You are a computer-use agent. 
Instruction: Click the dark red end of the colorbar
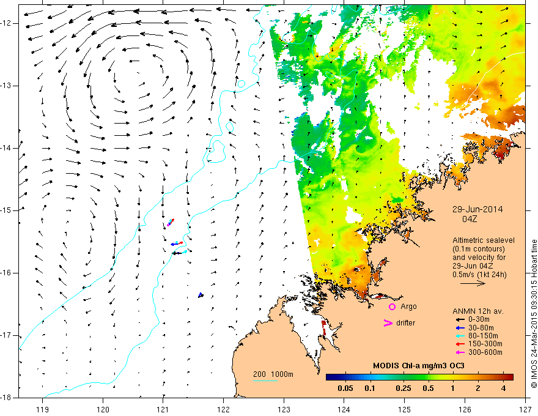[x=510, y=377]
